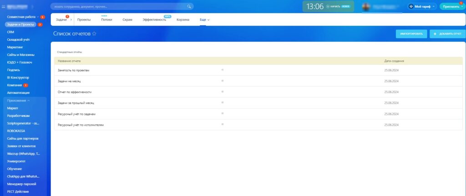Open the Занятость по проектам report
This screenshot has height=196, width=466.
73,70
